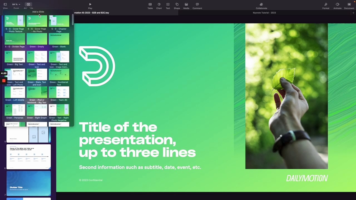Choose Green - Text and Icon - Image Cent layout
The image size is (356, 200).
tap(59, 57)
